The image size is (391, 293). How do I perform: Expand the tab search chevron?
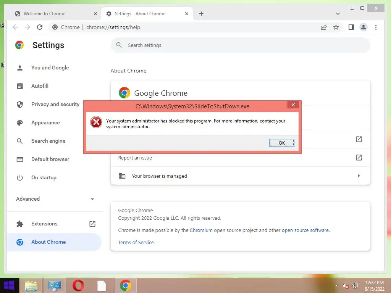coord(338,14)
